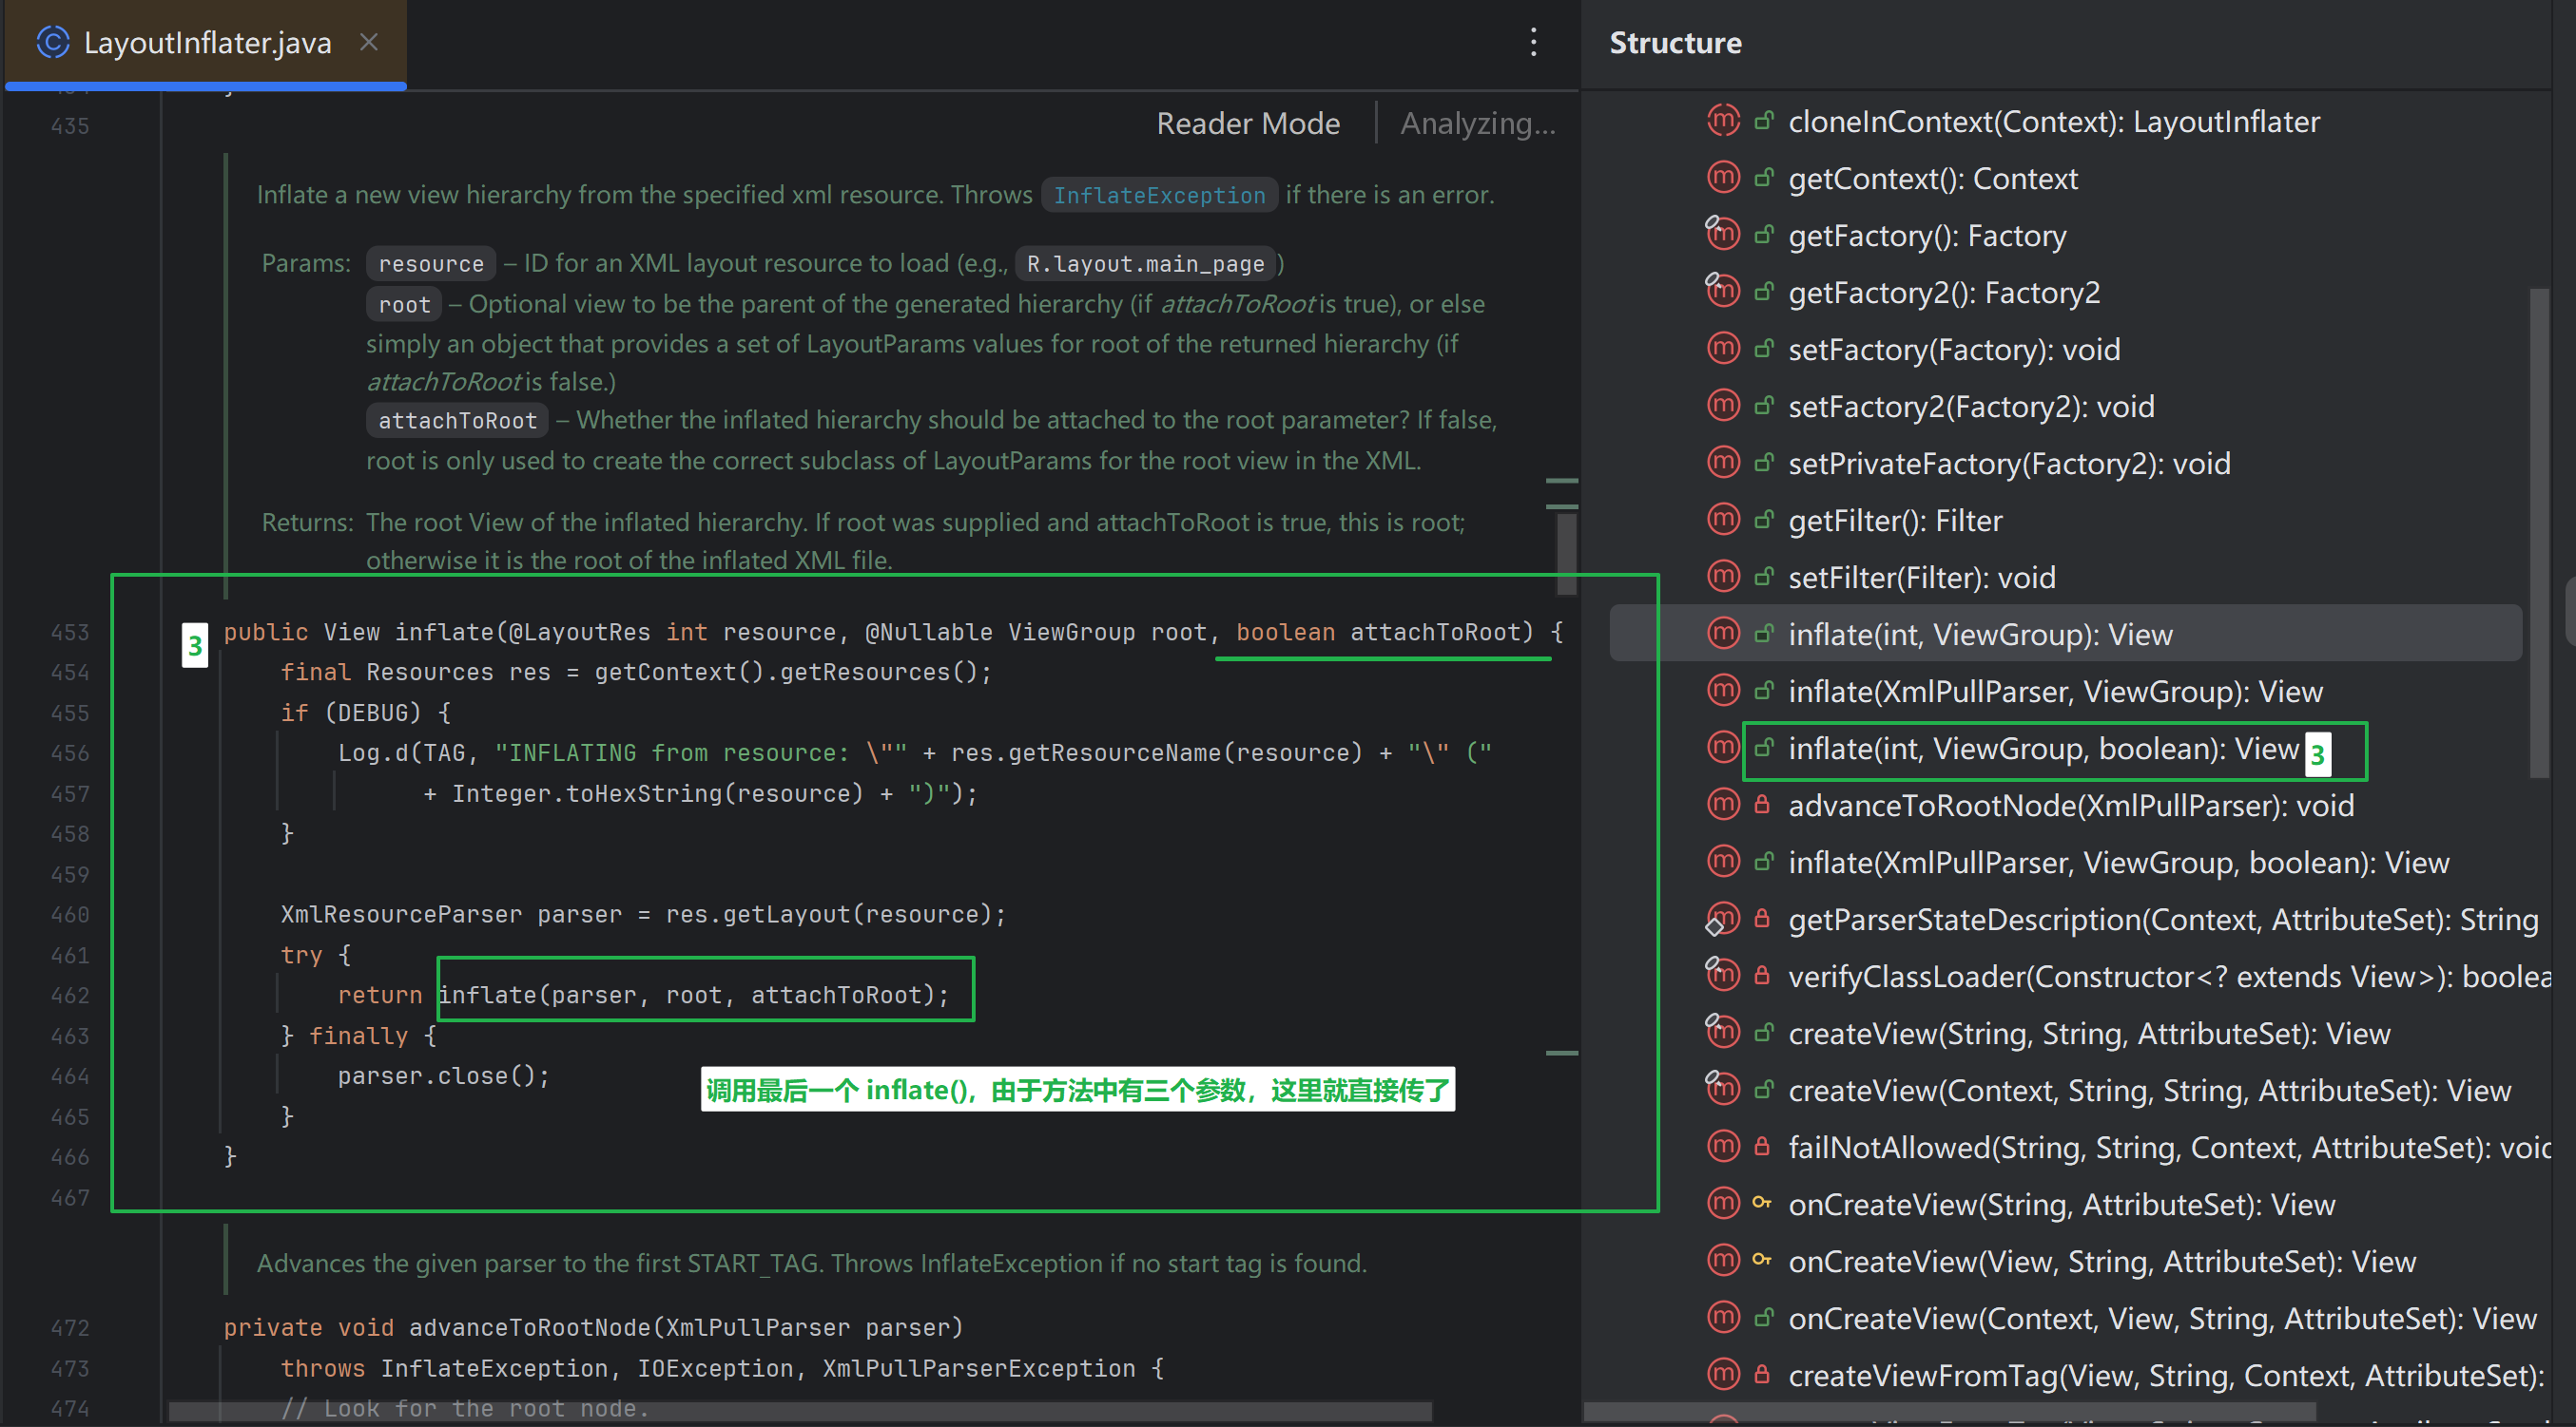2576x1427 pixels.
Task: Click the lock icon next to advanceToRootNode
Action: 1762,805
